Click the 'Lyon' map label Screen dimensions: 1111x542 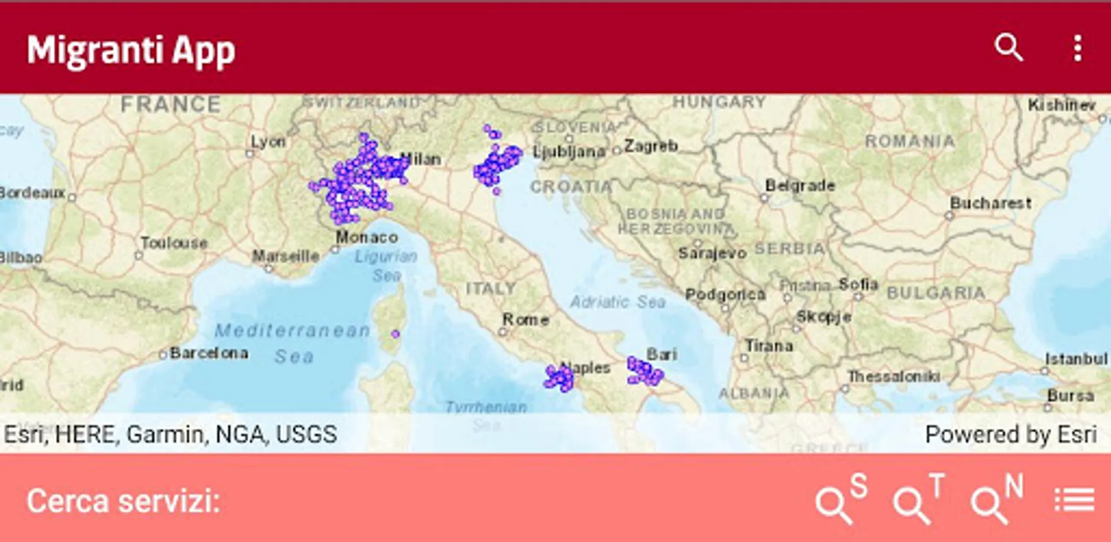pyautogui.click(x=268, y=142)
